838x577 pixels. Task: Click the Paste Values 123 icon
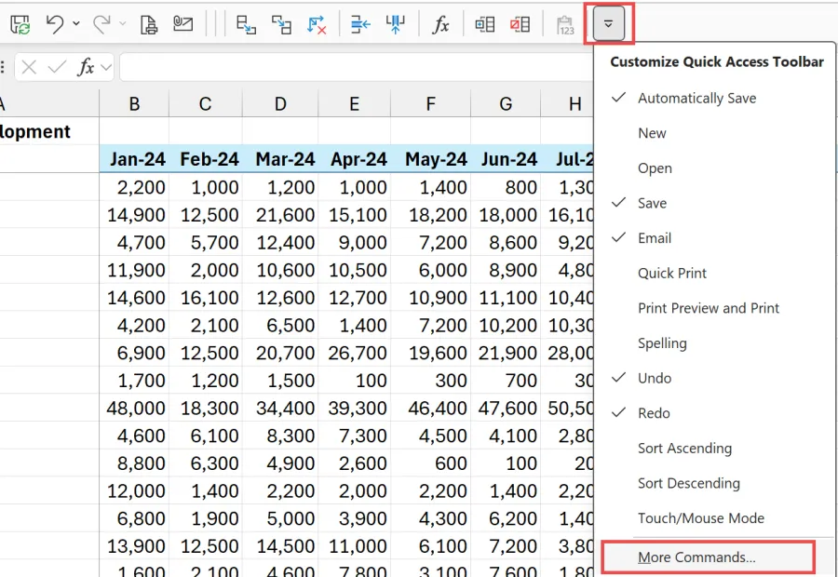point(564,25)
